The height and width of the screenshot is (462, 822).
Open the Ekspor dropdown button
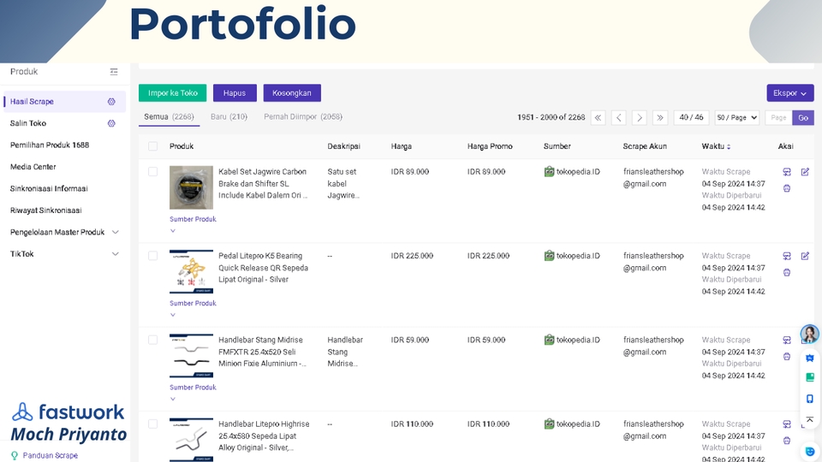click(x=790, y=92)
